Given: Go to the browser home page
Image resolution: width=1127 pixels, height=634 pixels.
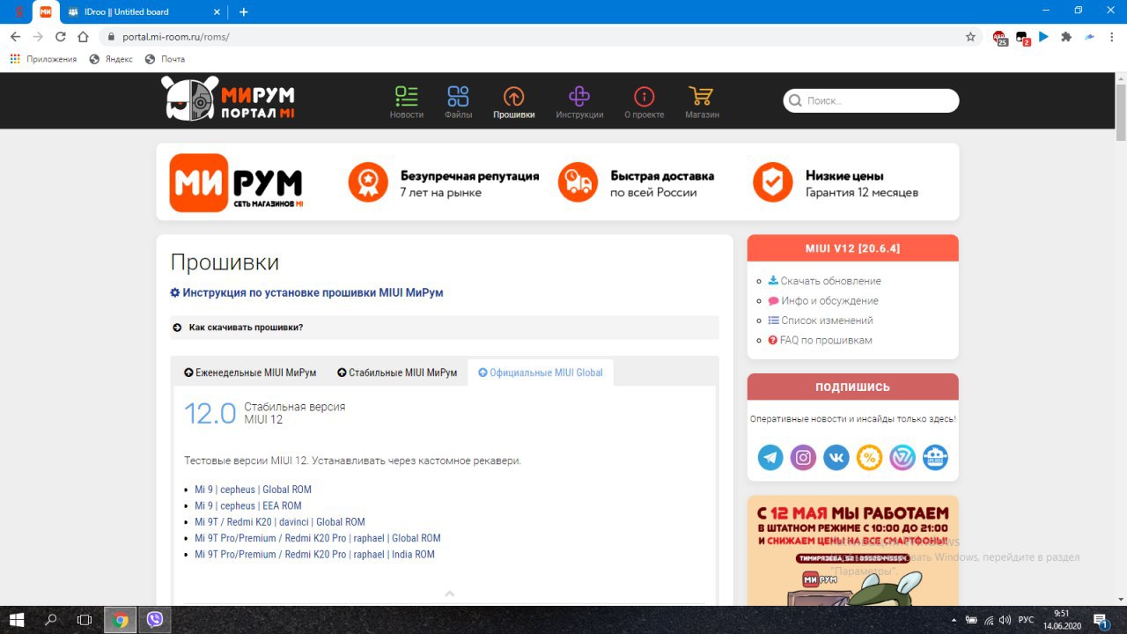Looking at the screenshot, I should (84, 37).
